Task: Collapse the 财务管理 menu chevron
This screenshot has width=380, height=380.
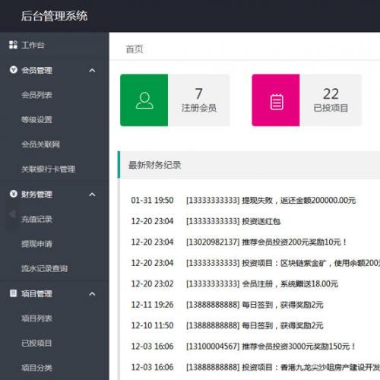Action: coord(92,195)
